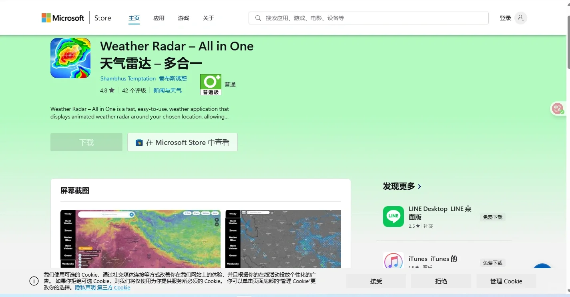
Task: Click 接受 to accept cookies
Action: (376, 281)
